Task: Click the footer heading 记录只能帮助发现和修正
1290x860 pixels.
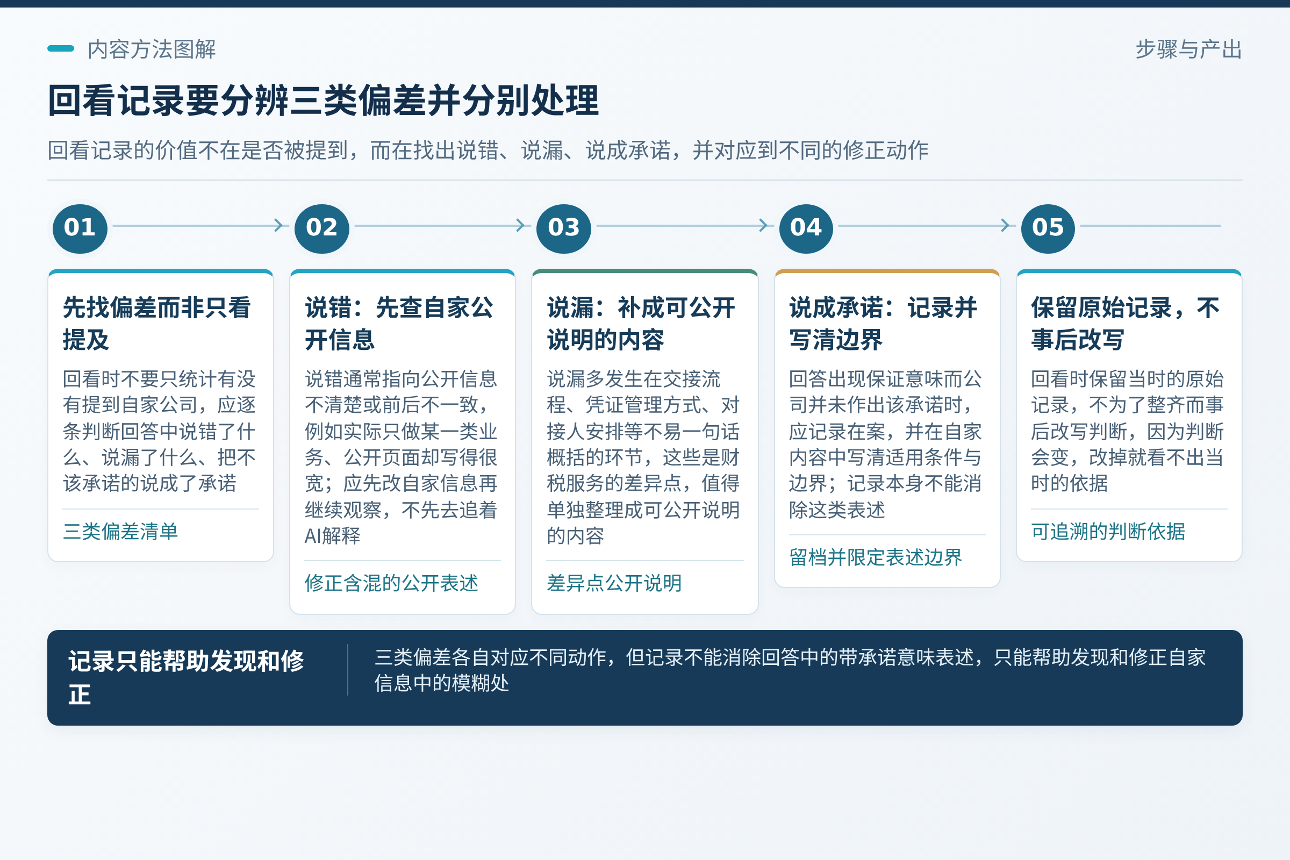Action: pos(186,678)
